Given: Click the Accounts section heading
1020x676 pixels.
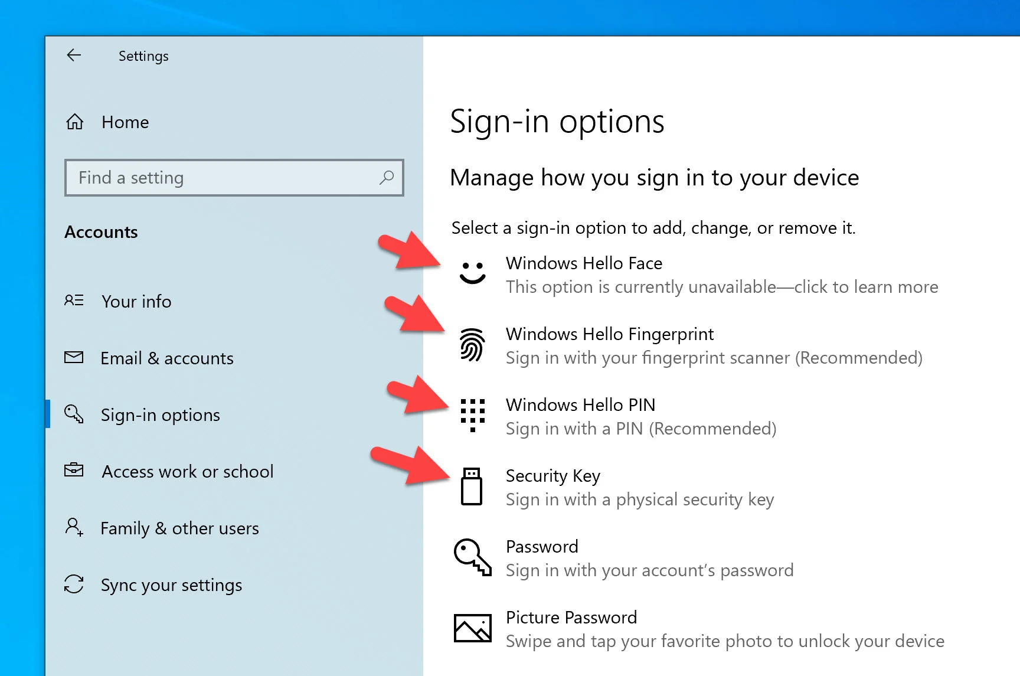Looking at the screenshot, I should point(101,232).
